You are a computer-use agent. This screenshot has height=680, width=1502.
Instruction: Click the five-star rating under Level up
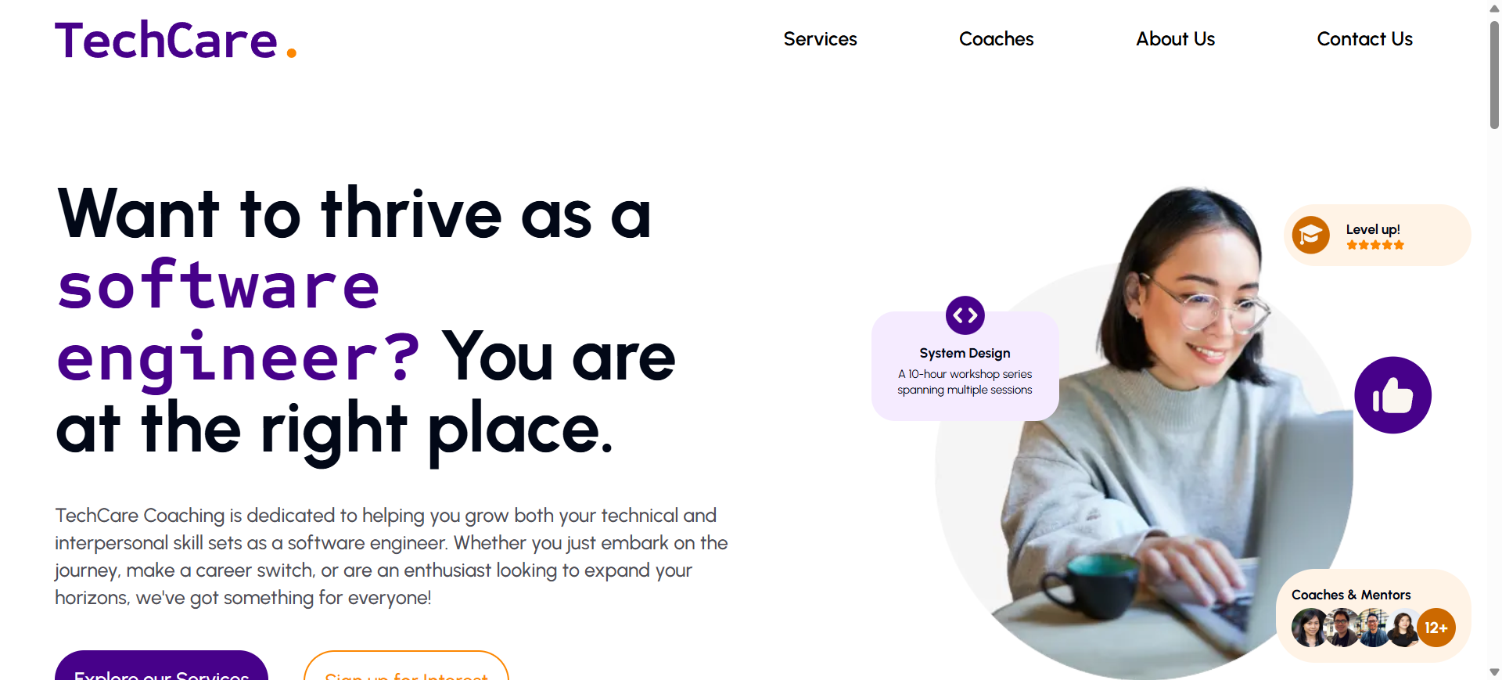(1375, 245)
